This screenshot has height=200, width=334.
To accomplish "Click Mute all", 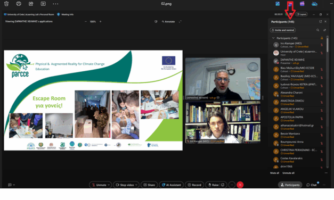I will (x=274, y=173).
